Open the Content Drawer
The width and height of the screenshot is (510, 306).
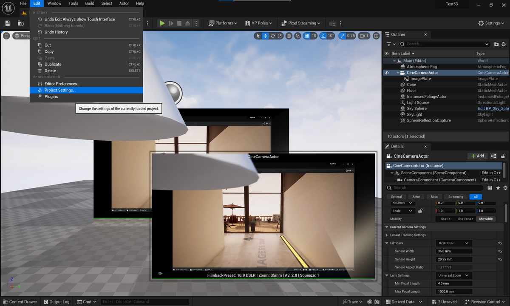(20, 302)
